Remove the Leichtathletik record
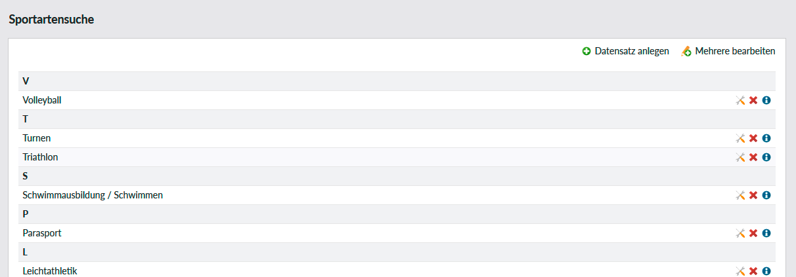Image resolution: width=796 pixels, height=277 pixels. [753, 270]
